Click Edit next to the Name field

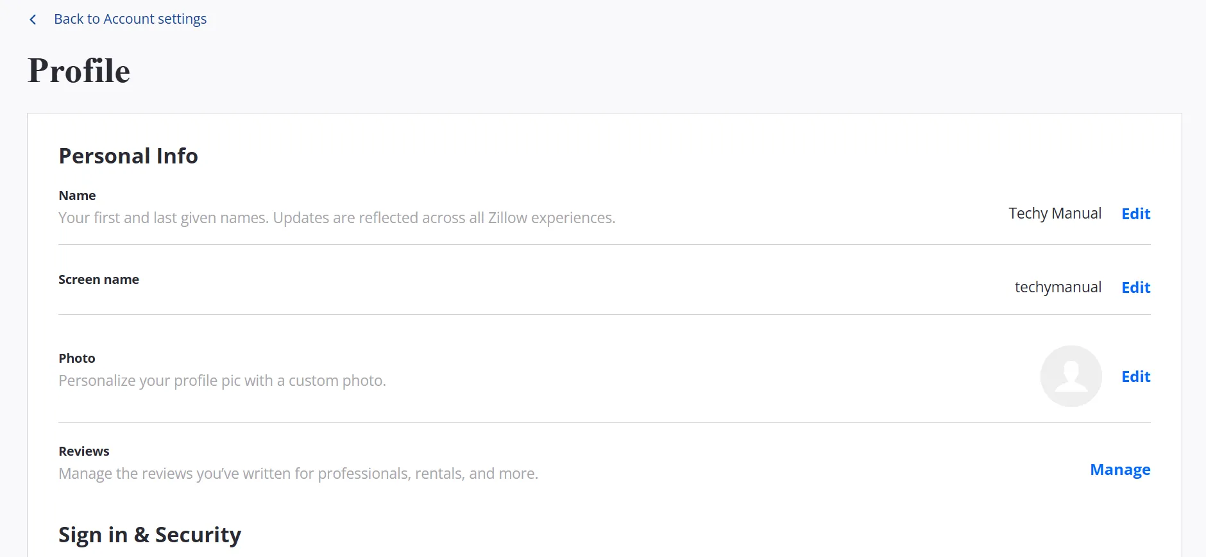[1135, 213]
